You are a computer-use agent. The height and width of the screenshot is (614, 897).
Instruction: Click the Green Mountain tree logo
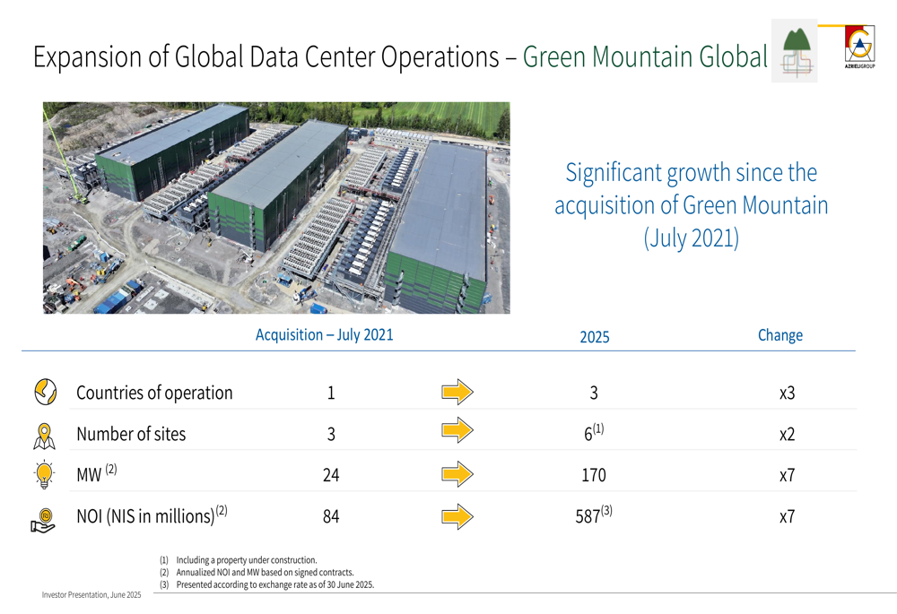[x=794, y=51]
